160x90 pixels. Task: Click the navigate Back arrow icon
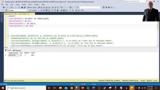coord(4,7)
